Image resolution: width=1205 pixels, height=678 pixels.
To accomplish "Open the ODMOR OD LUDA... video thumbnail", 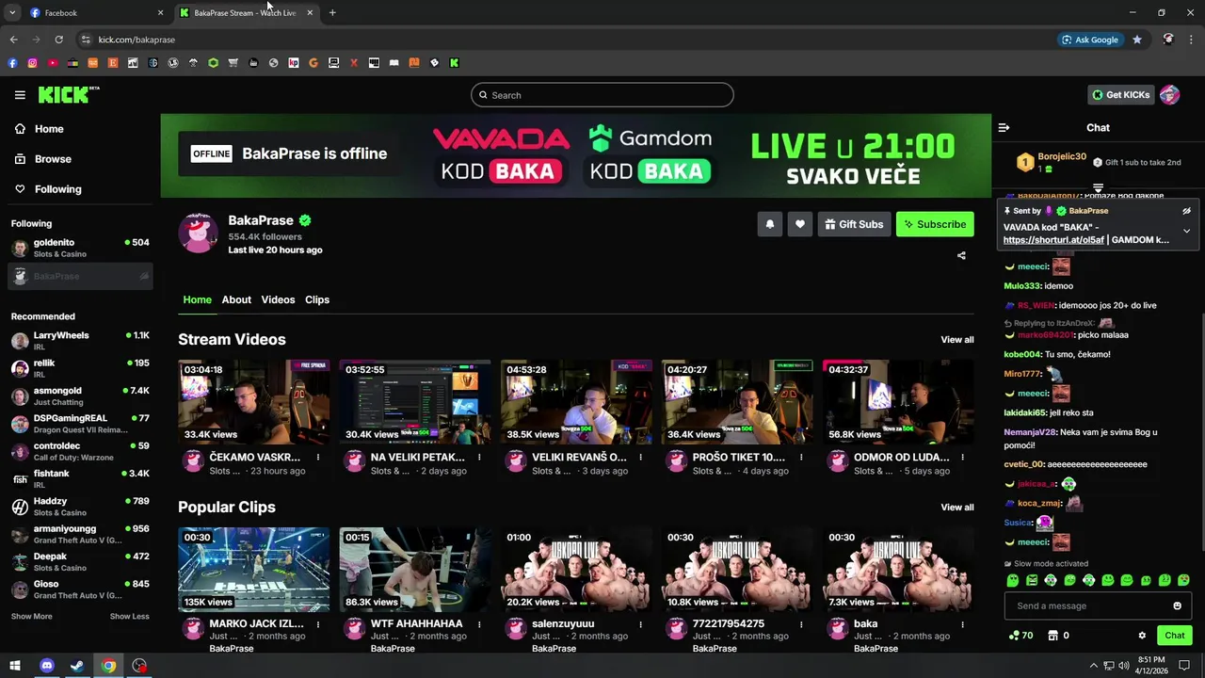I will [898, 402].
